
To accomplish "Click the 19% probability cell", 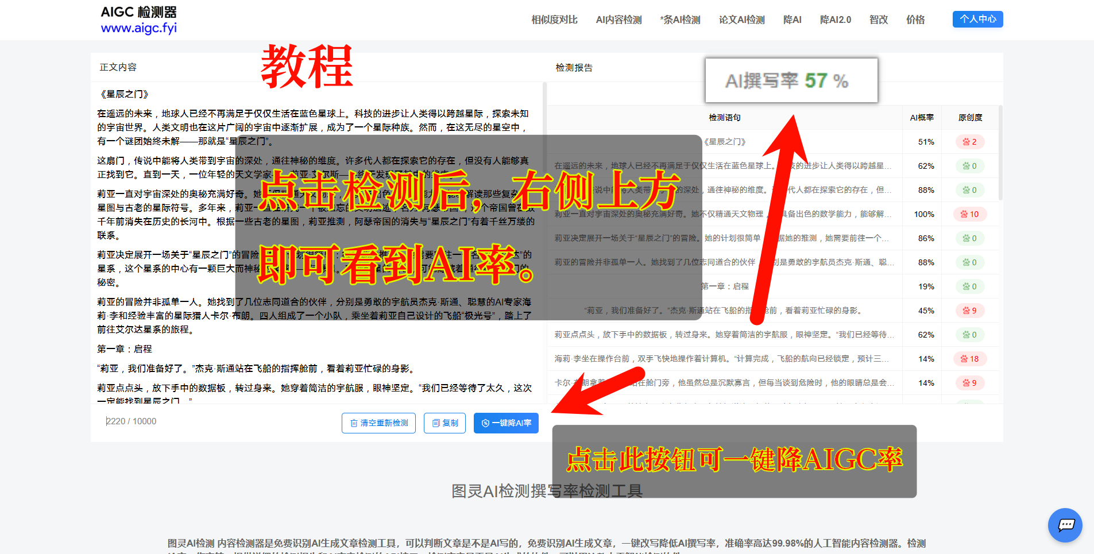I will coord(926,286).
